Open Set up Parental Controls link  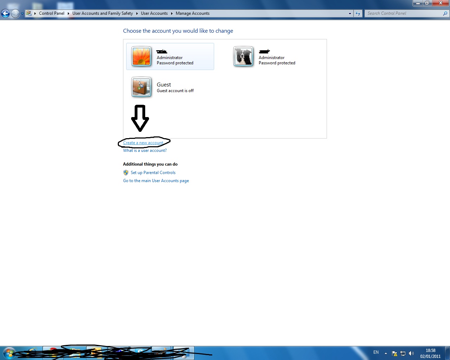tap(153, 173)
